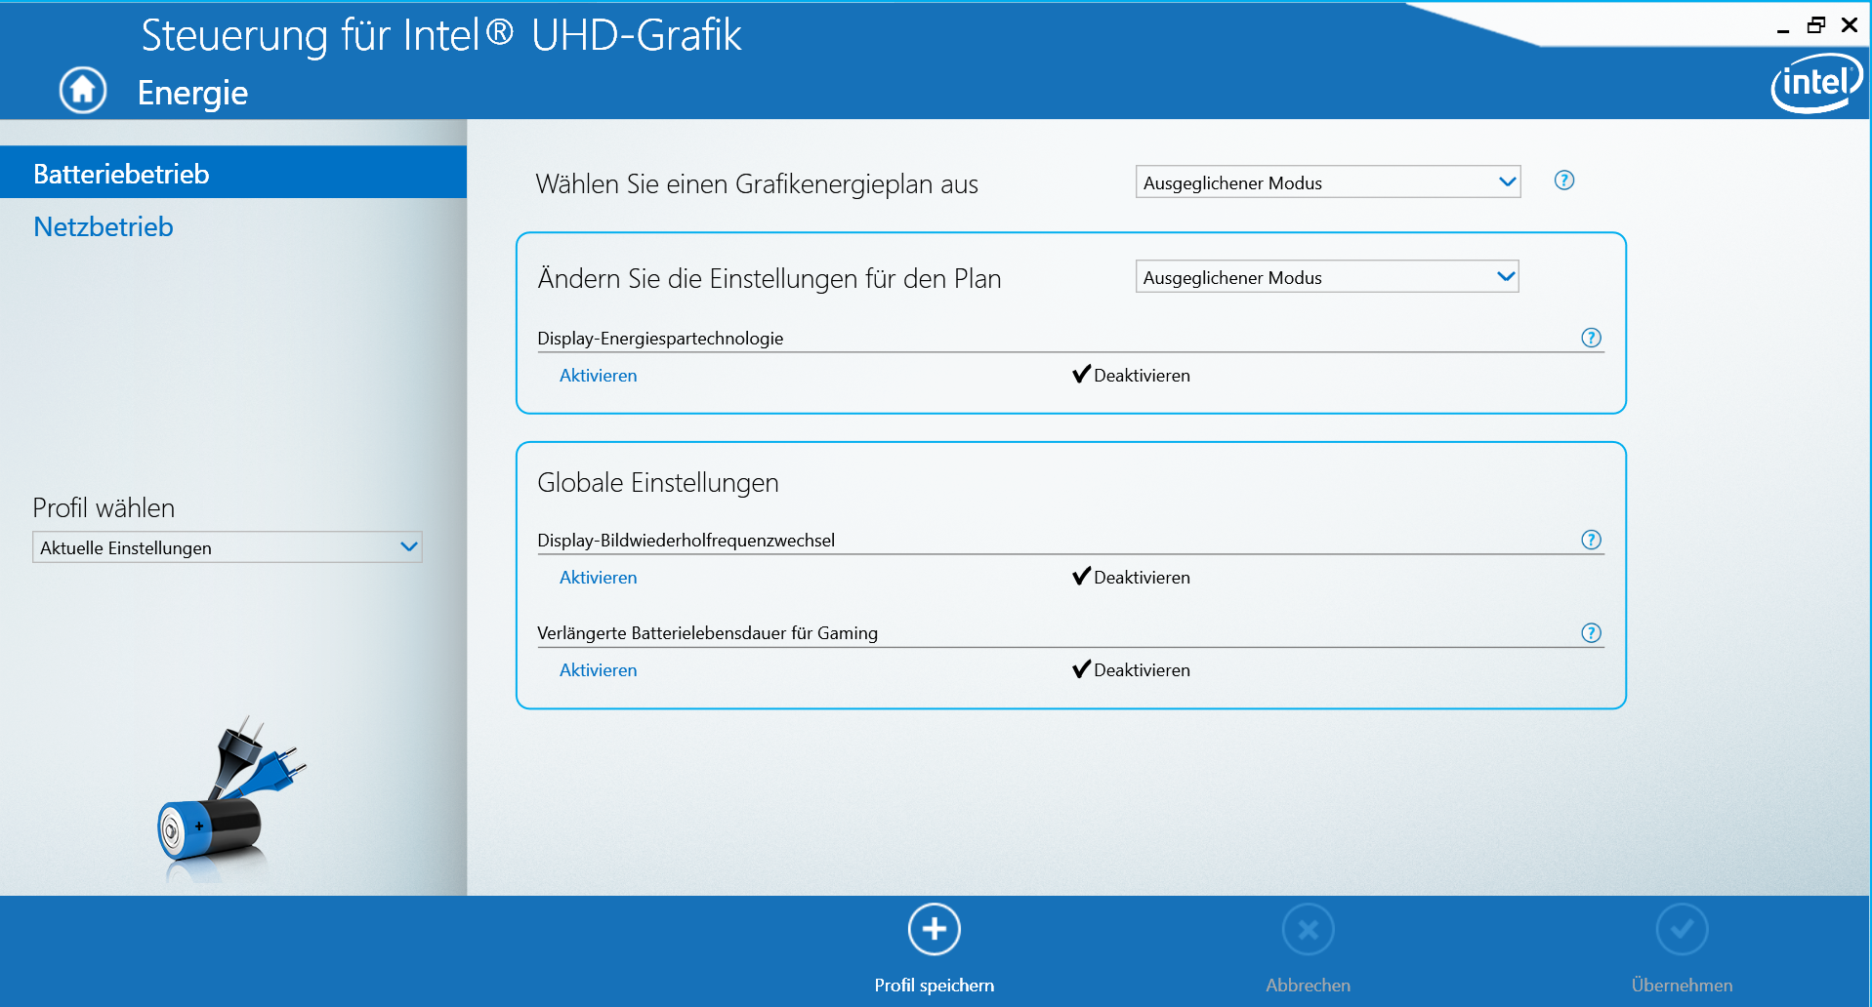Open help for Display-Energiespartechnologie
1872x1007 pixels.
point(1592,338)
